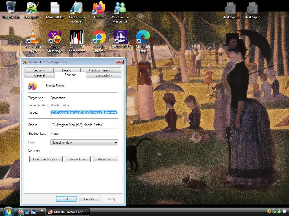Image resolution: width=289 pixels, height=216 pixels.
Task: Click the 'Mozilla Firefox' name beside the icon
Action: point(55,86)
